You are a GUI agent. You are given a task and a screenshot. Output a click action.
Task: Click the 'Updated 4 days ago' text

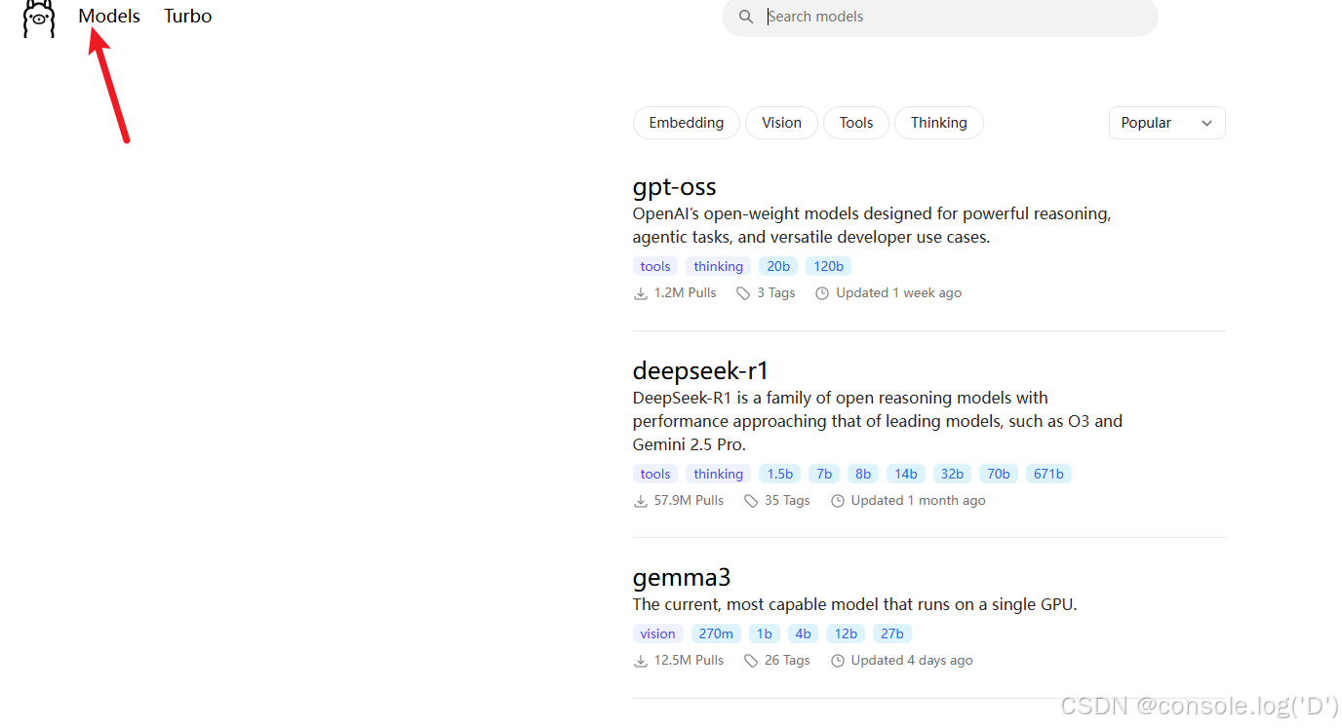913,661
